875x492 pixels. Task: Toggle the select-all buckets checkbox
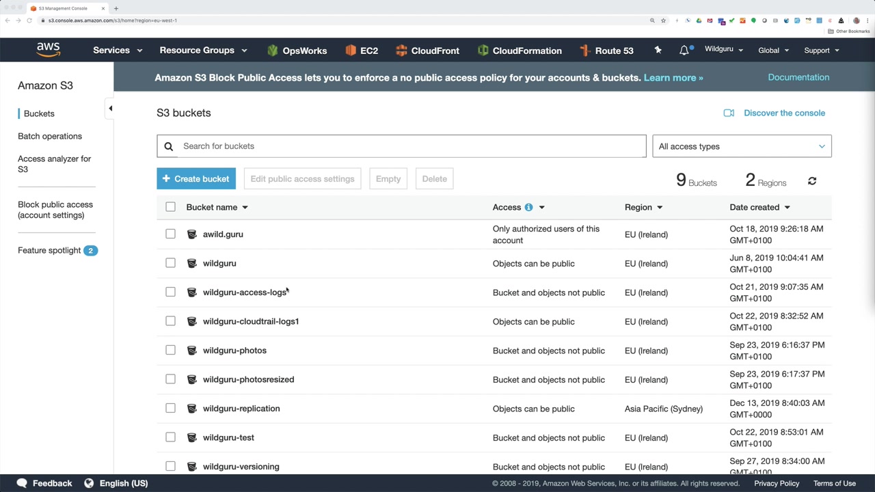pos(170,206)
